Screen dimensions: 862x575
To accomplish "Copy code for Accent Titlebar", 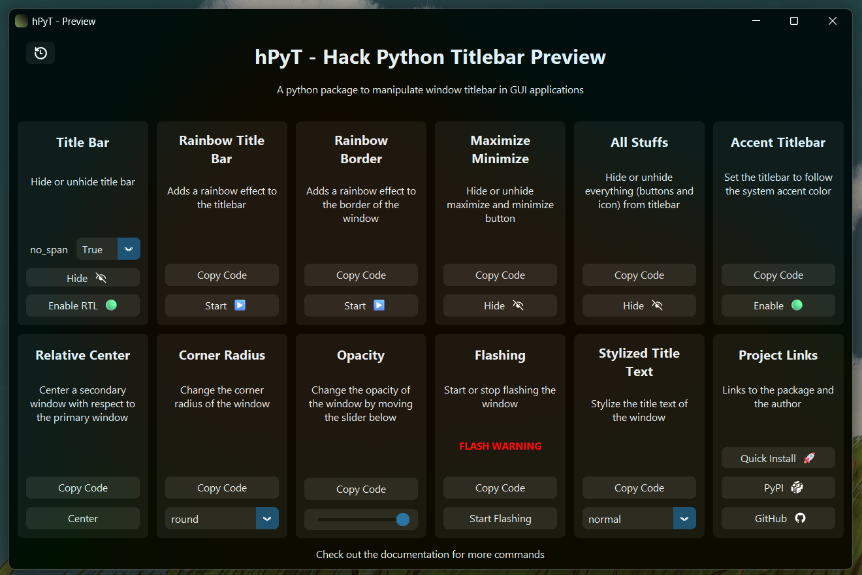I will click(778, 275).
